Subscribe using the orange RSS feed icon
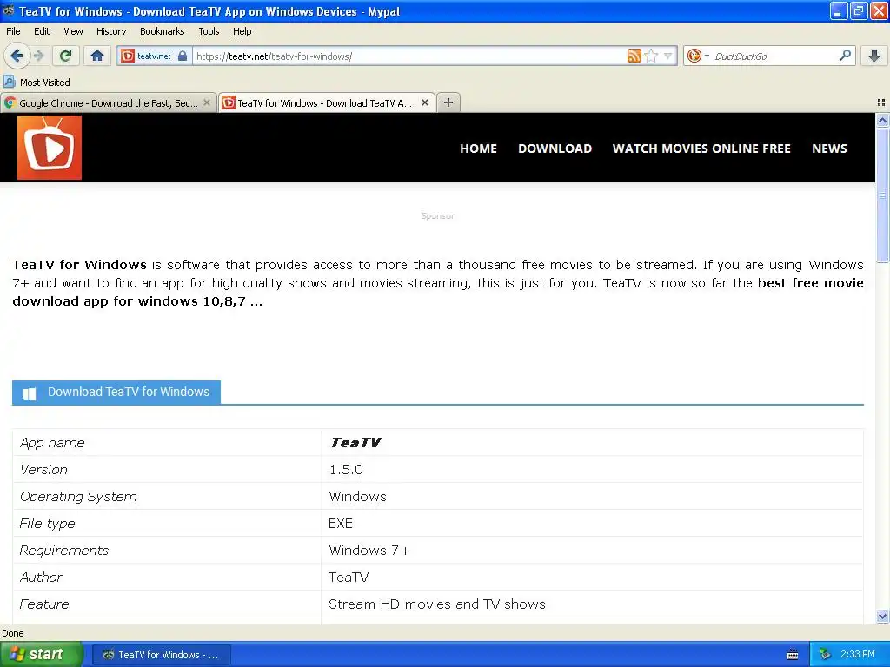Viewport: 890px width, 667px height. pos(634,56)
